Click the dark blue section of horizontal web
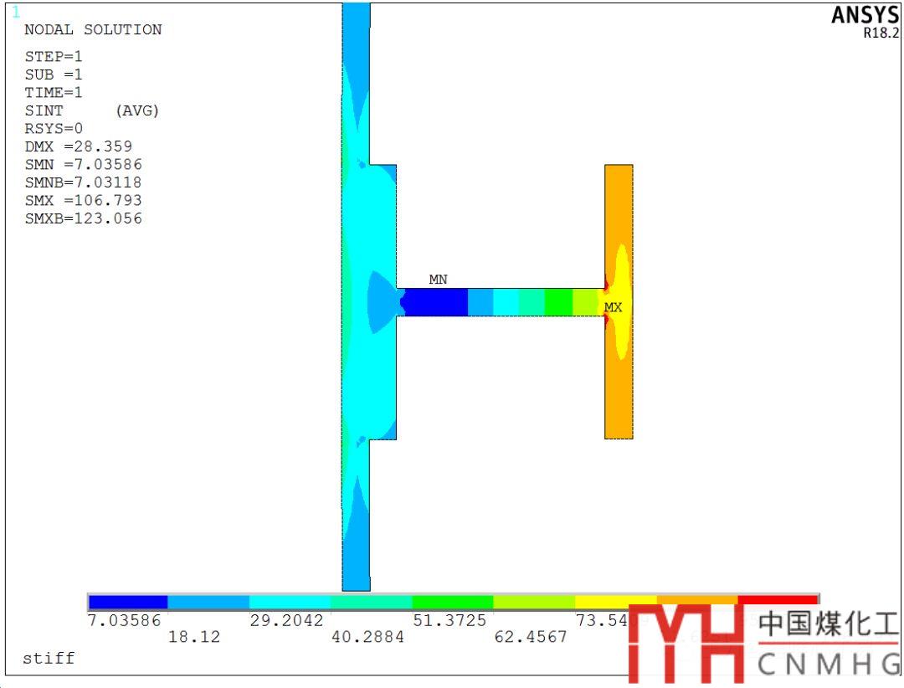 click(x=435, y=302)
